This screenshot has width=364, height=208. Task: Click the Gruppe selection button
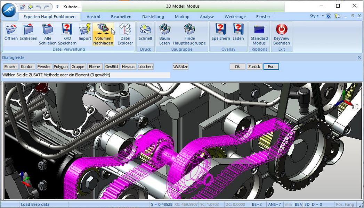click(78, 67)
